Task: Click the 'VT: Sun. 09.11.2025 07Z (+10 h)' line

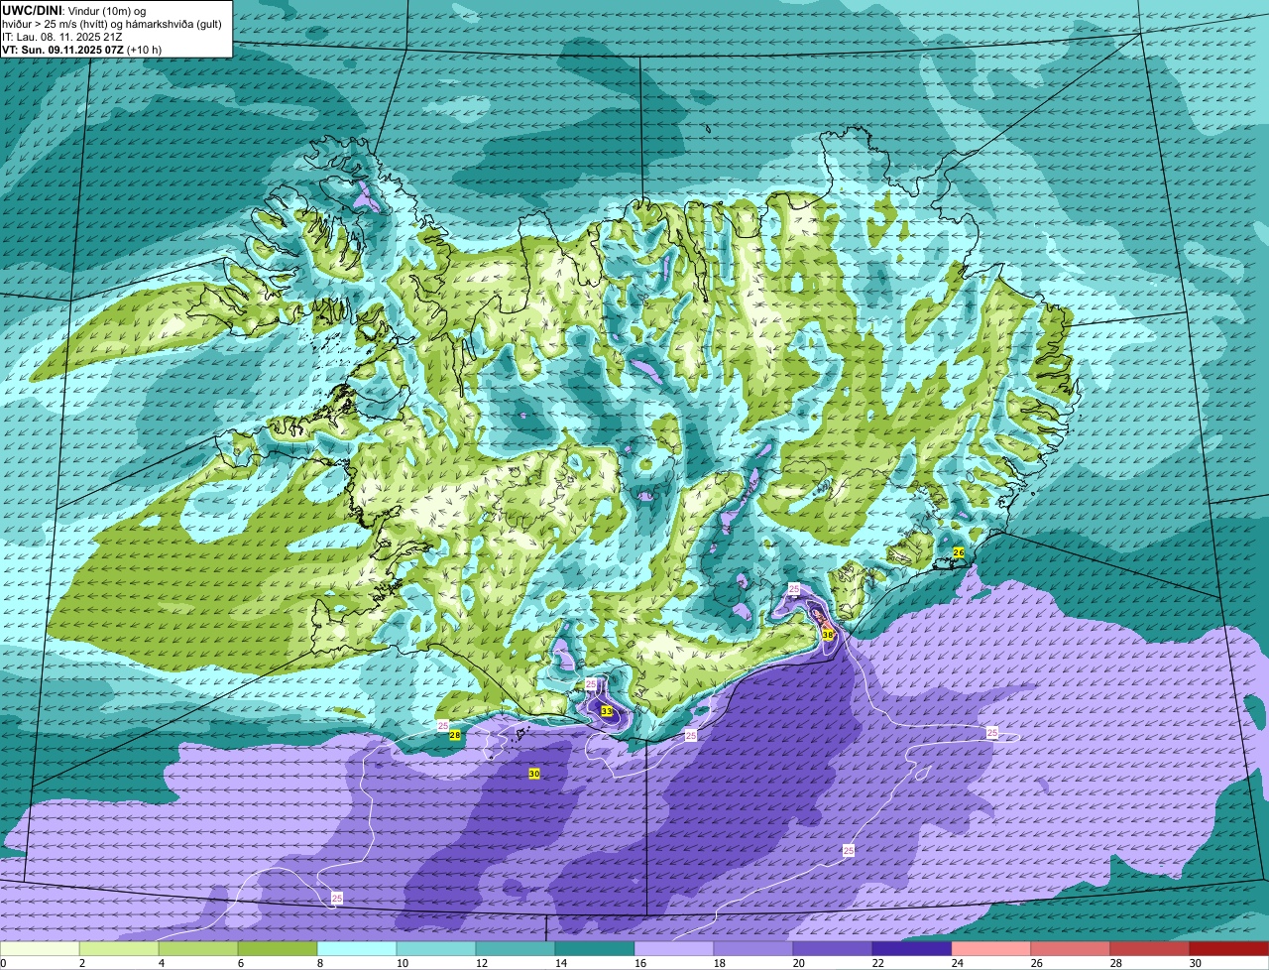Action: click(x=82, y=50)
